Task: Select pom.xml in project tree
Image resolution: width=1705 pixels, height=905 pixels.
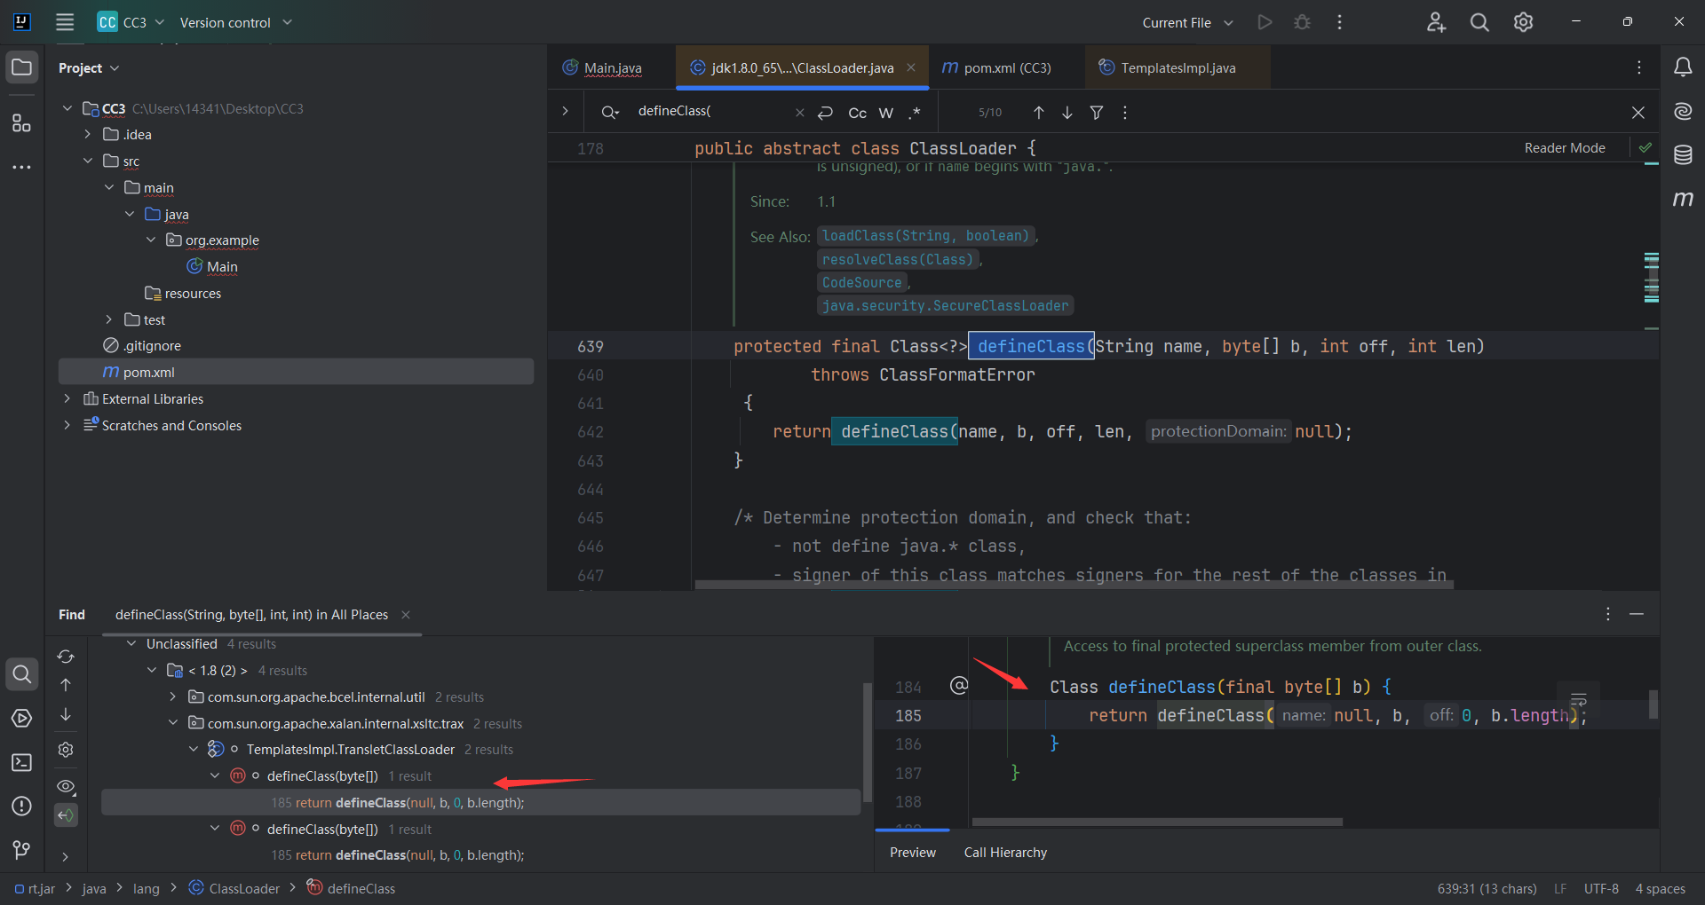Action: (x=296, y=373)
